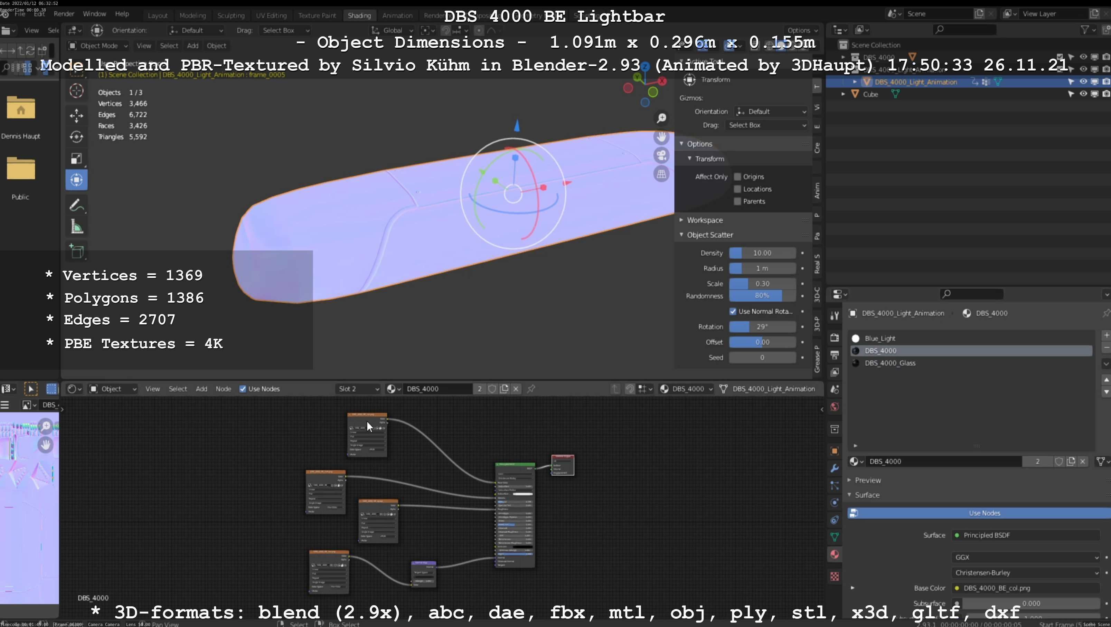This screenshot has height=627, width=1111.
Task: Open World properties tab
Action: click(835, 407)
